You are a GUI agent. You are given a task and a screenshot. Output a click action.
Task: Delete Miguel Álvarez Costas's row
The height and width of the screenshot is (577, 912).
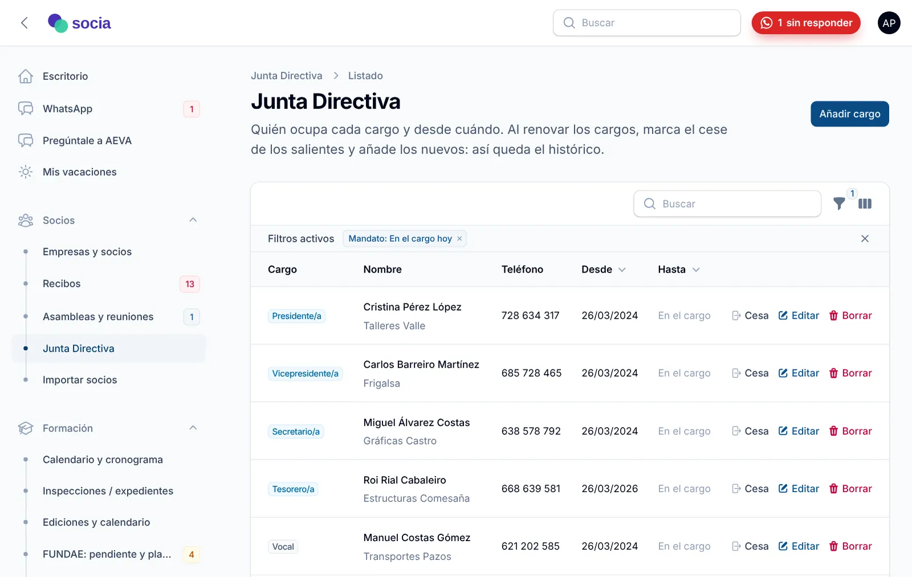[x=850, y=431]
